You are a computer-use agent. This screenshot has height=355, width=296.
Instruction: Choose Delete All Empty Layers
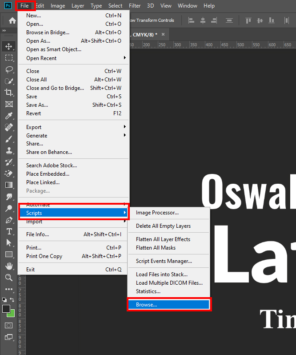coord(169,226)
